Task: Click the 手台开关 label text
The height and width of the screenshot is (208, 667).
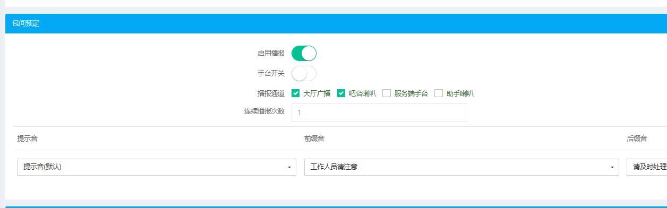Action: (271, 73)
